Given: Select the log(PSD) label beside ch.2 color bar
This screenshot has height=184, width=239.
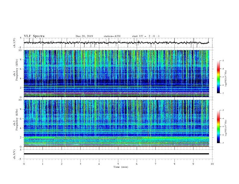Looking at the screenshot, I should tap(226, 128).
